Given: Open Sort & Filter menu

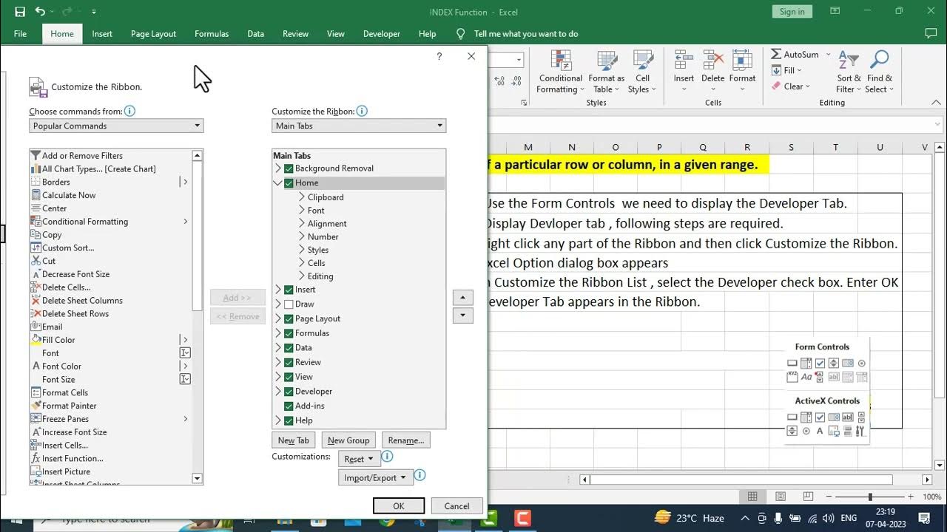Looking at the screenshot, I should 849,72.
